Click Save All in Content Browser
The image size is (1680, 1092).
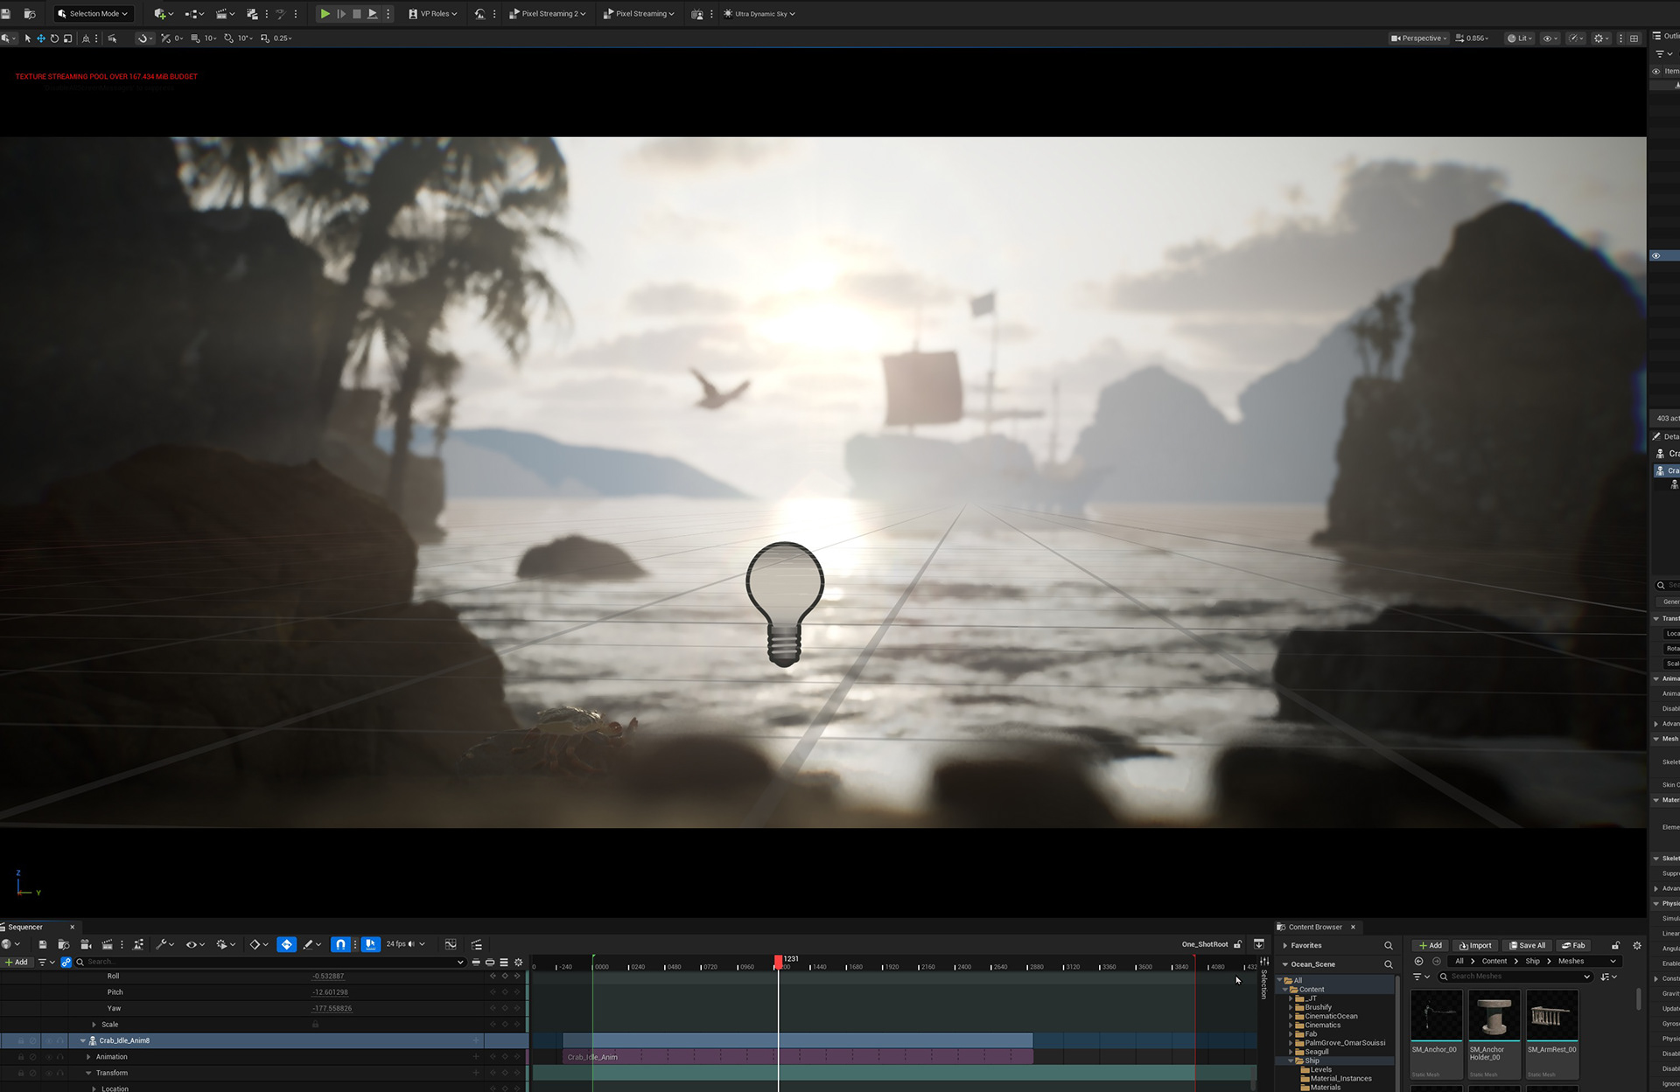tap(1527, 945)
